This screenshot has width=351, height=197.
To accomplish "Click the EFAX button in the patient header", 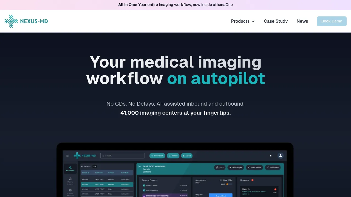I will pyautogui.click(x=220, y=167).
